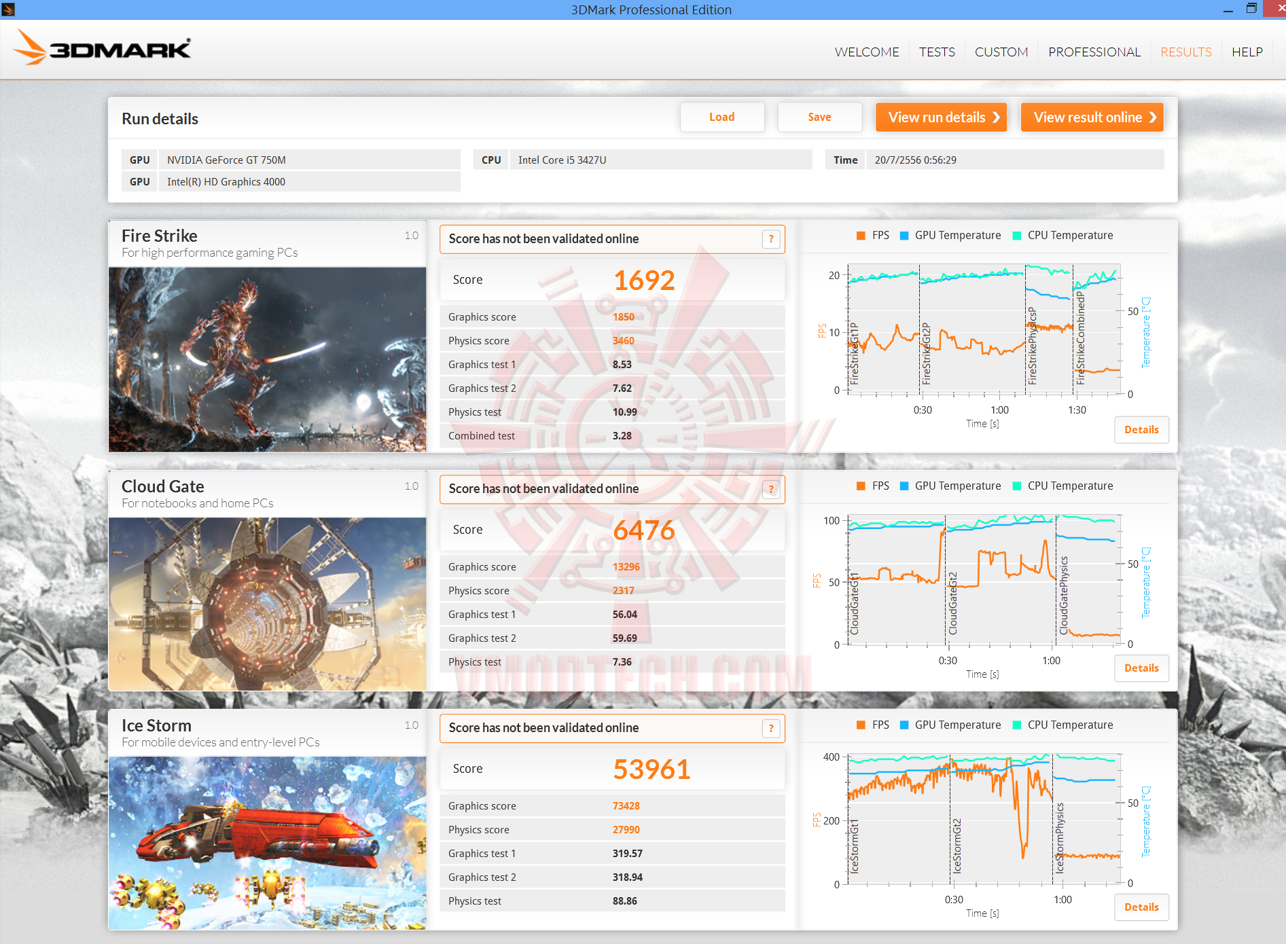The width and height of the screenshot is (1286, 944).
Task: Click GPU Temperature legend swatch in Fire Strike chart
Action: point(904,236)
